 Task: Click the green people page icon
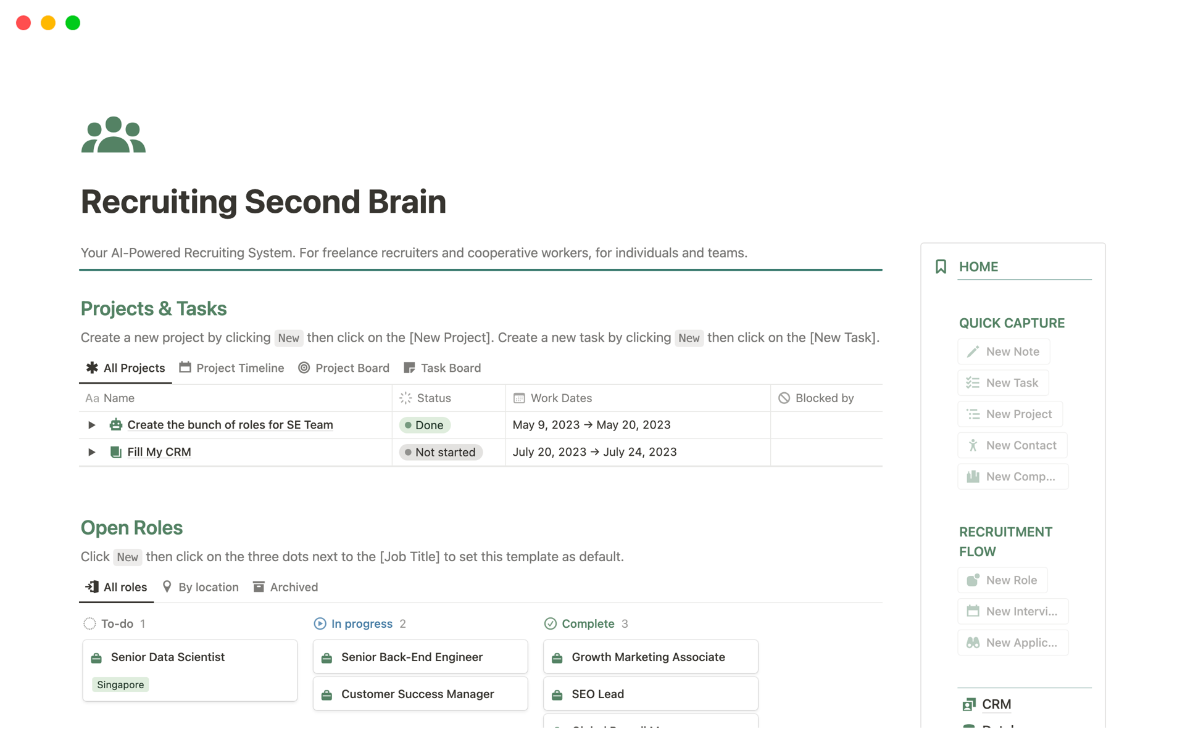[114, 134]
